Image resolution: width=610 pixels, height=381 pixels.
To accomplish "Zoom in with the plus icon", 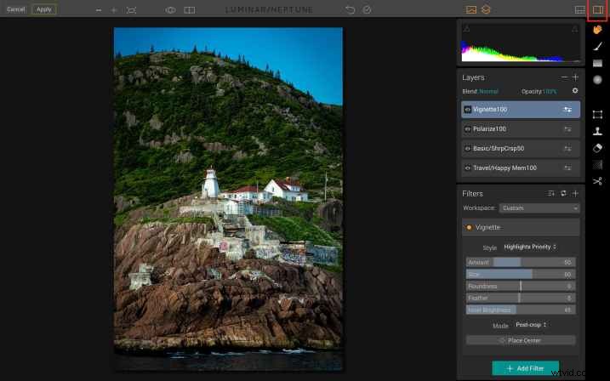I will (114, 10).
